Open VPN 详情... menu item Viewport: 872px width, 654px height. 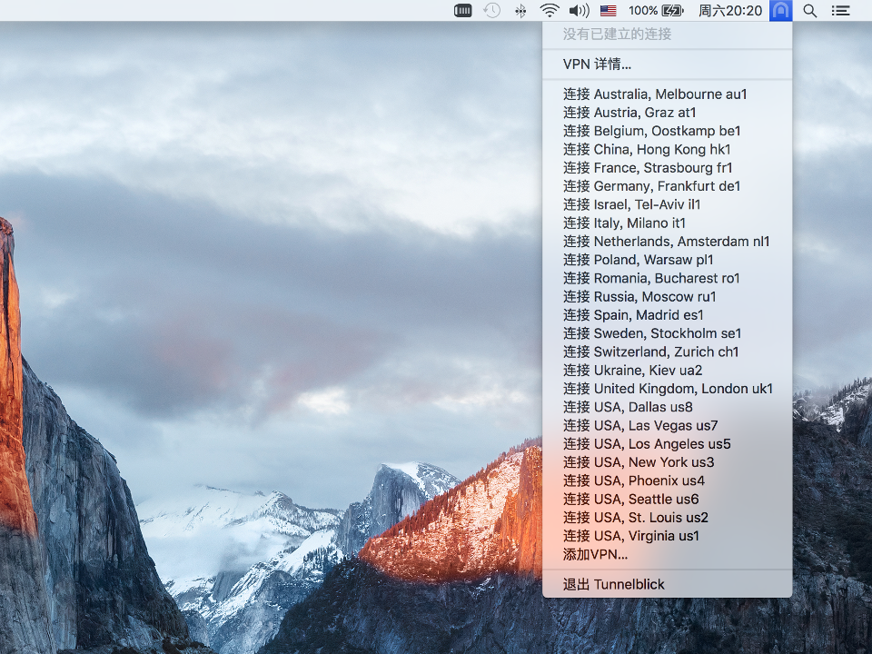point(668,64)
